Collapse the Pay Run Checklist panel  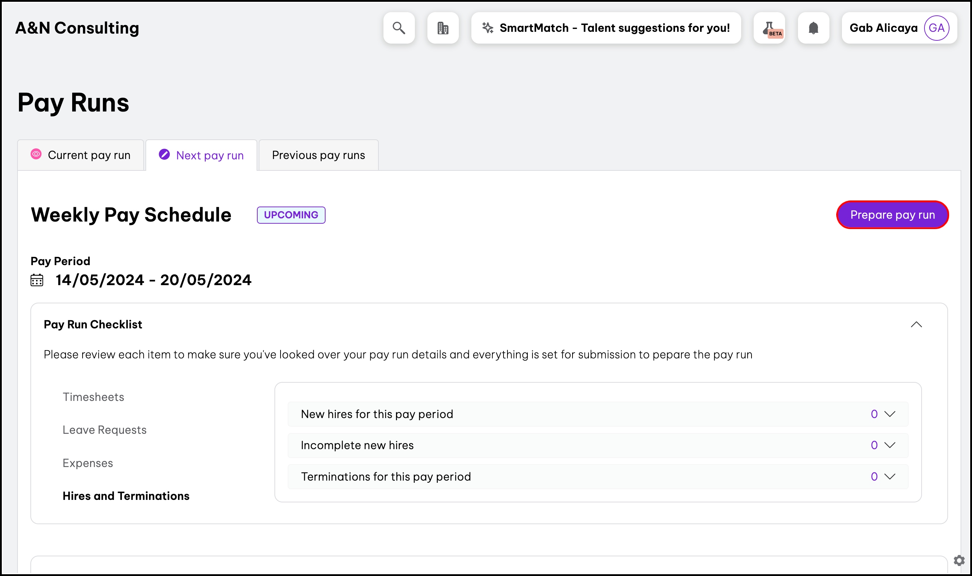[x=916, y=324]
